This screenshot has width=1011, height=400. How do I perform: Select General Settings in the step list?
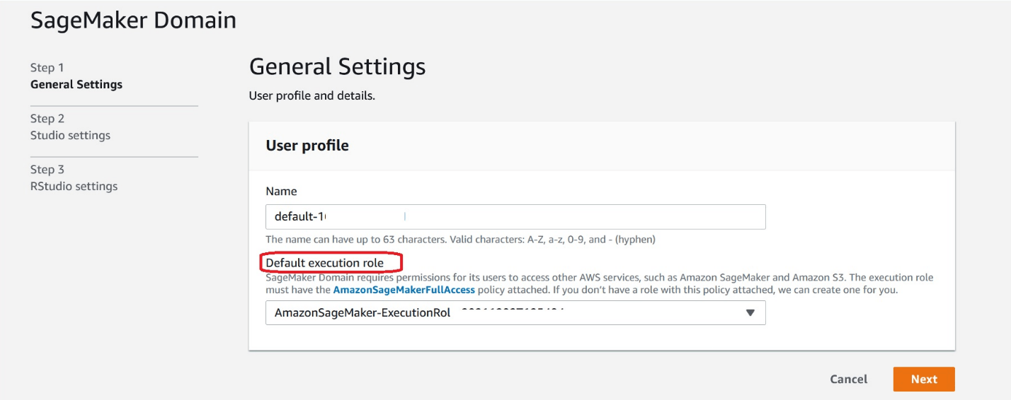[76, 84]
